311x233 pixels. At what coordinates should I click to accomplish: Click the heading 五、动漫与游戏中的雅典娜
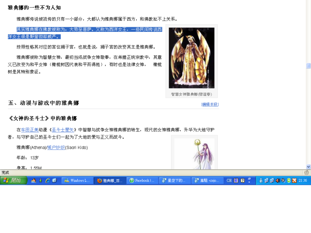tap(44, 103)
